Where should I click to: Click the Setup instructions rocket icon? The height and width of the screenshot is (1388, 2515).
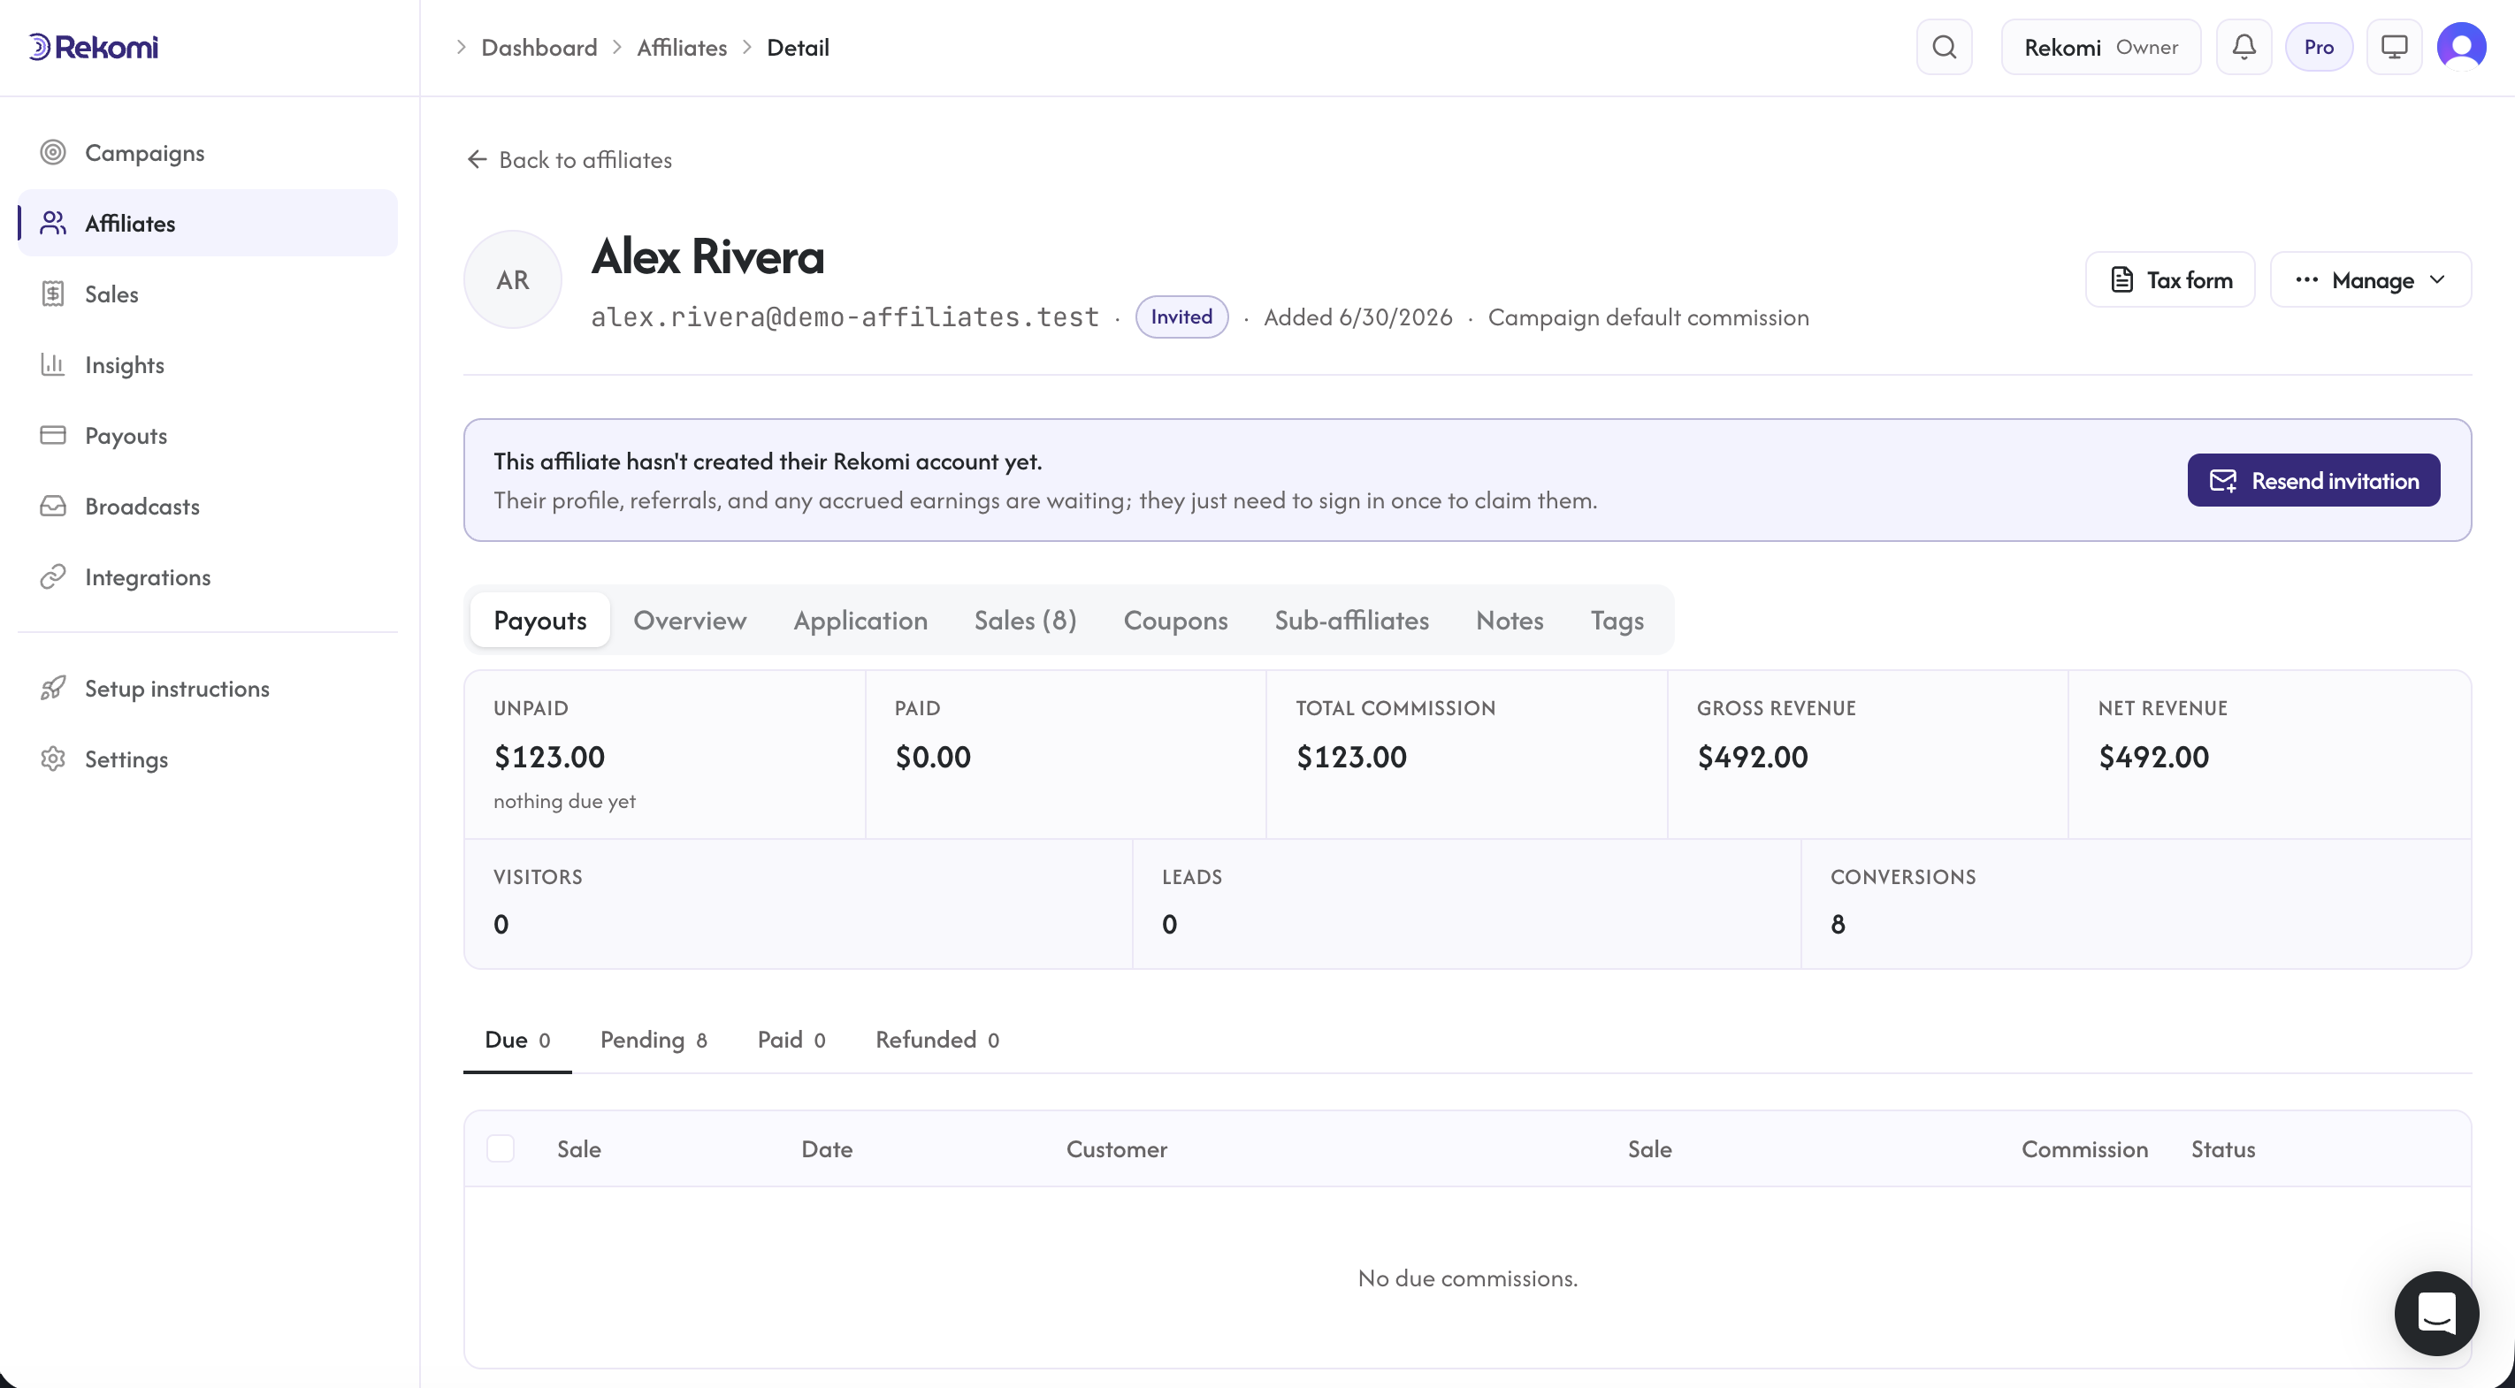click(53, 688)
